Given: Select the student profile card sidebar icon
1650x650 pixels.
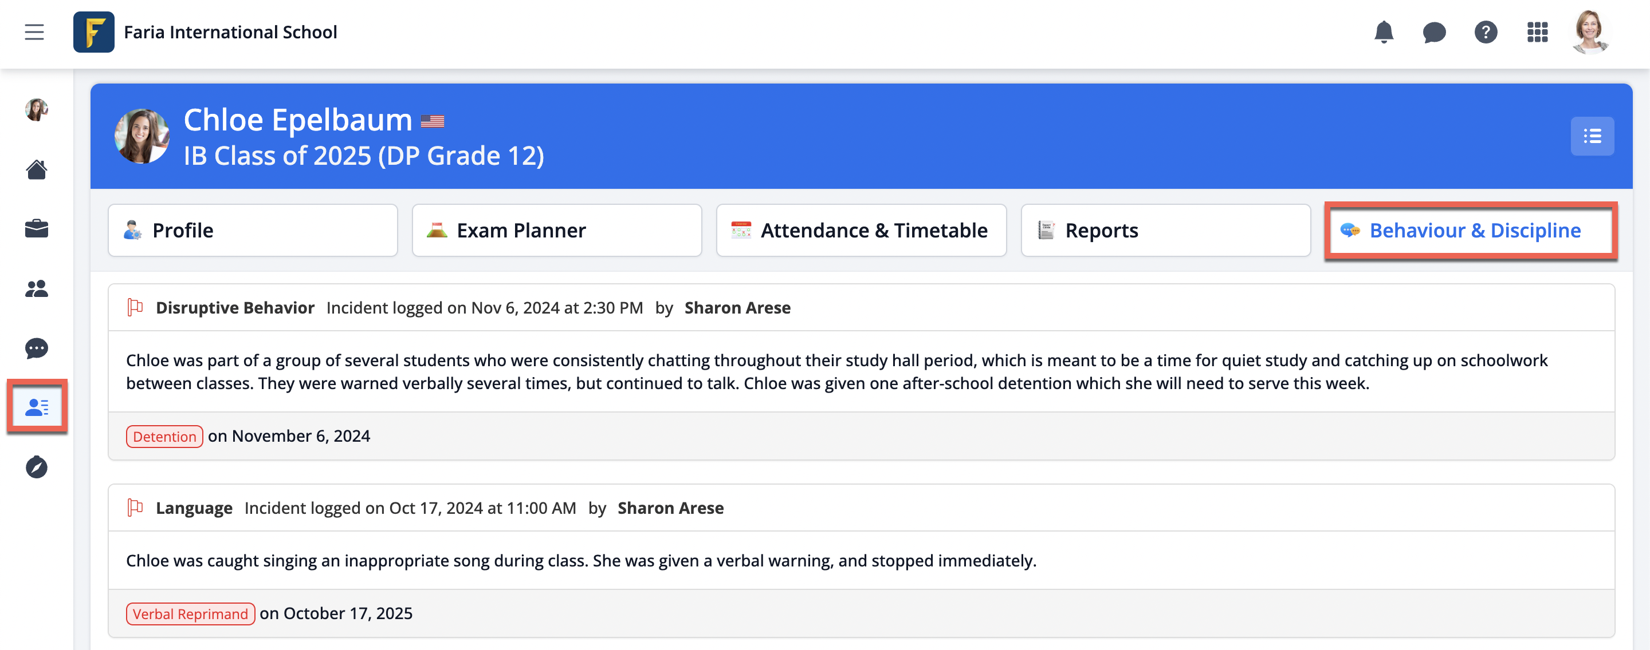Looking at the screenshot, I should point(37,407).
